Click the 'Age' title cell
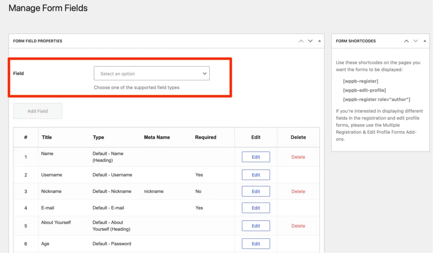This screenshot has height=260, width=440. pos(45,244)
